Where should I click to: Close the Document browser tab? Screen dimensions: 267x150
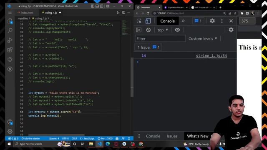(x=159, y=7)
